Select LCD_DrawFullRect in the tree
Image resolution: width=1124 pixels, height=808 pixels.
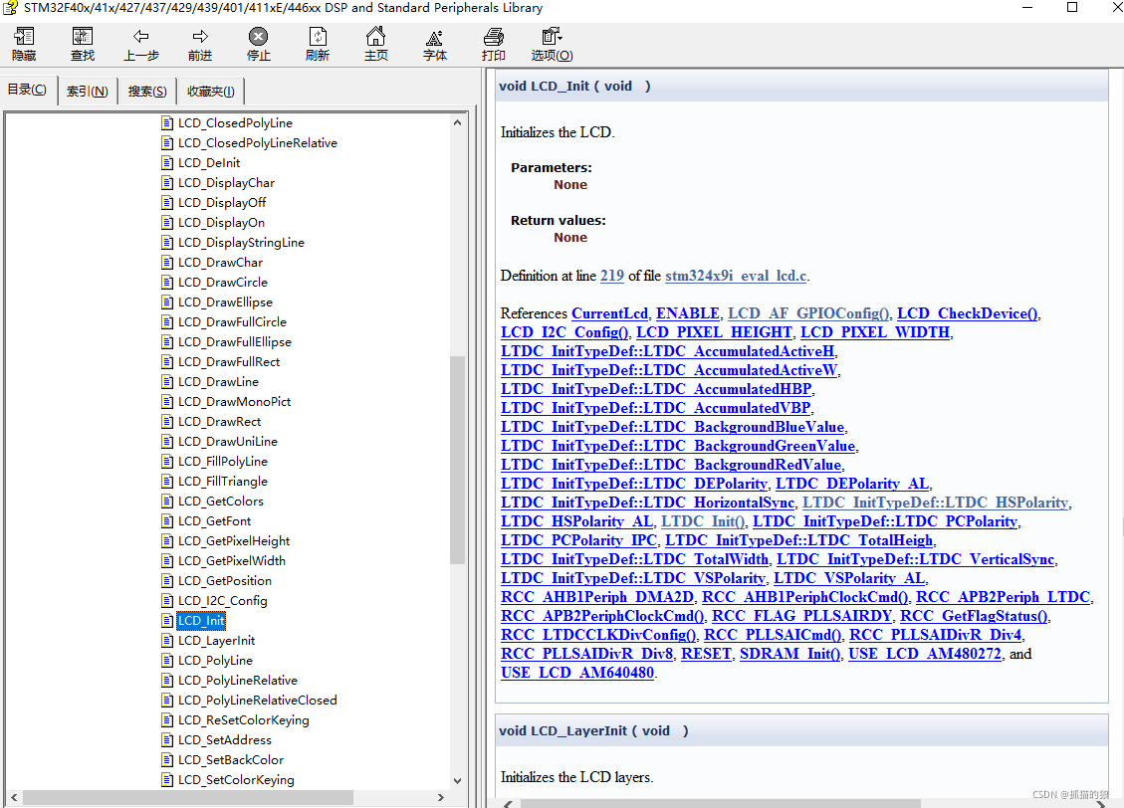click(229, 362)
